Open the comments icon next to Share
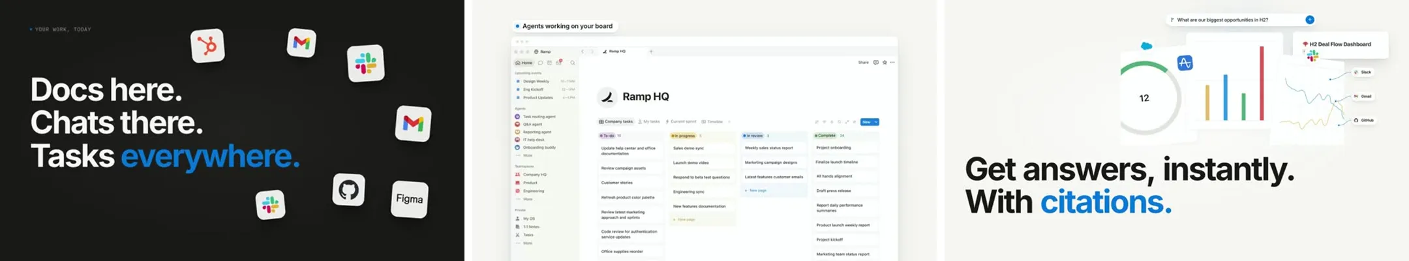 (x=876, y=63)
